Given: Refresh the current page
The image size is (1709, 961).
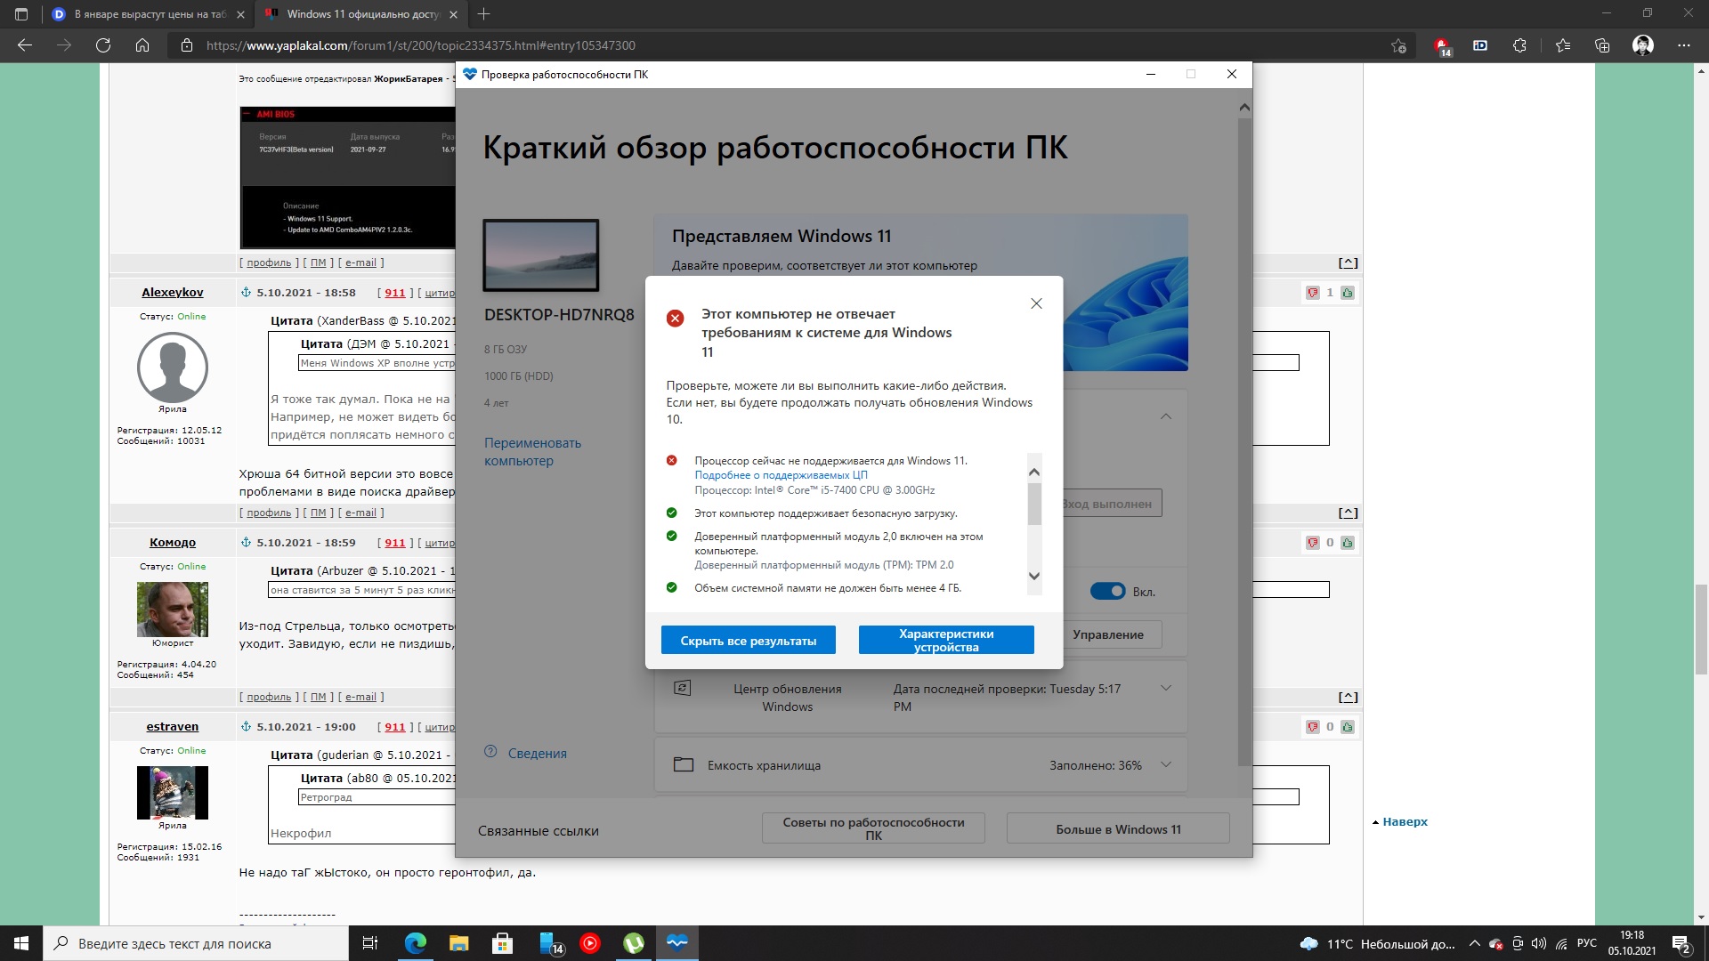Looking at the screenshot, I should pos(103,45).
